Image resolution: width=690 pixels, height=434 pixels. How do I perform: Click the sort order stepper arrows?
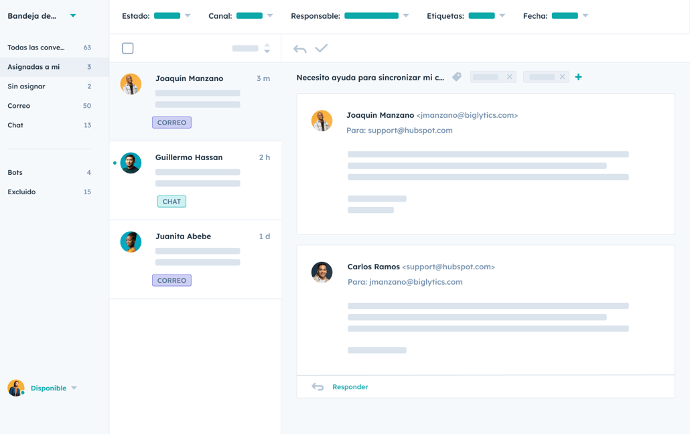(267, 48)
